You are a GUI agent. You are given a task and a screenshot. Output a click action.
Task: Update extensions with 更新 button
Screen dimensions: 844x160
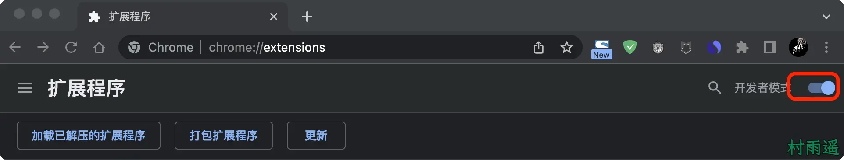point(316,136)
